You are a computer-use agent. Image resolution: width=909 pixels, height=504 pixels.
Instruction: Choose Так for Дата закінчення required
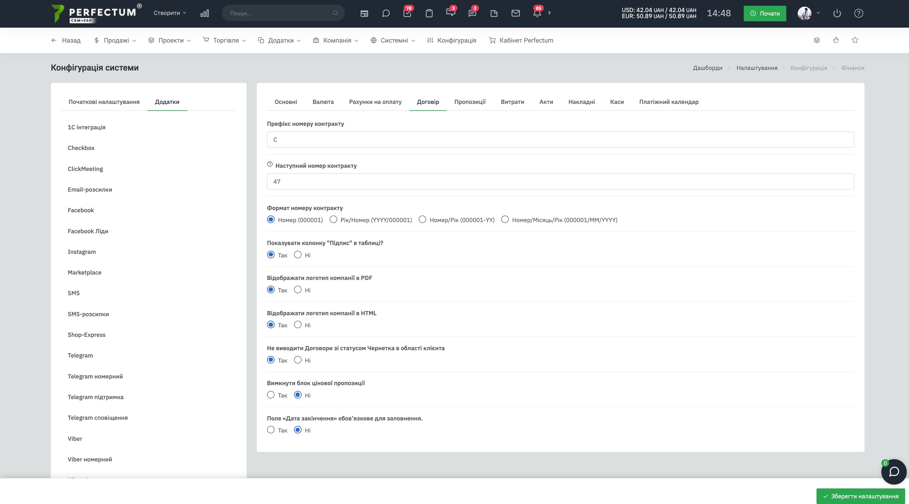point(271,430)
